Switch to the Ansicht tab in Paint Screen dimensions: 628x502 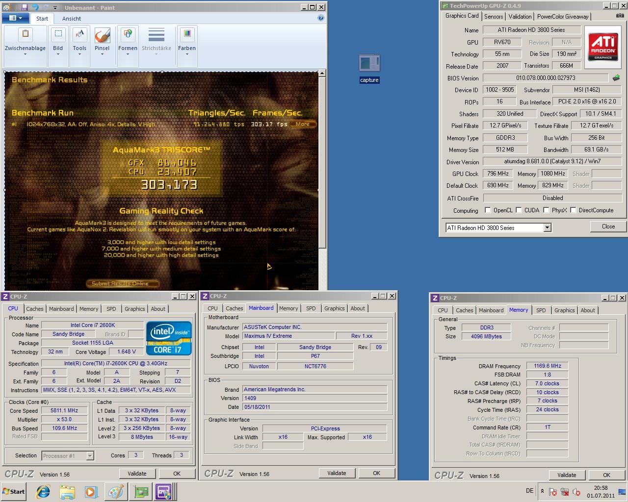[72, 19]
